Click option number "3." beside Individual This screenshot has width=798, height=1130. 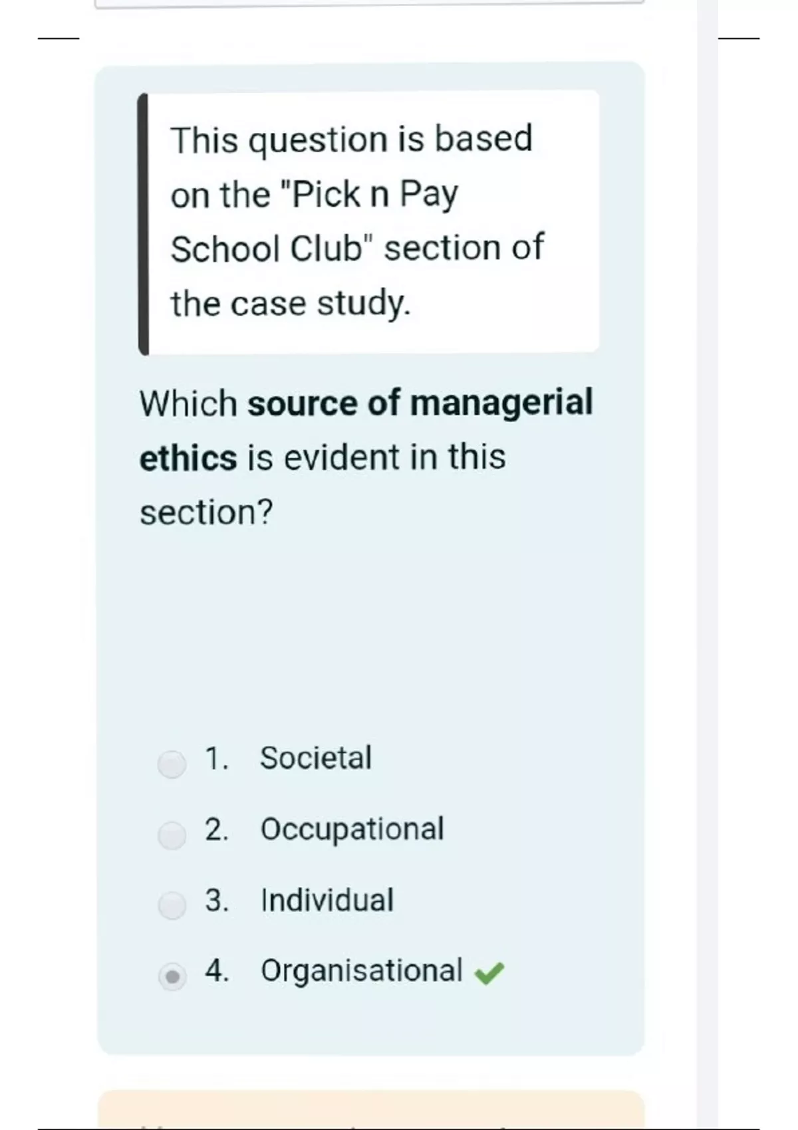point(217,900)
